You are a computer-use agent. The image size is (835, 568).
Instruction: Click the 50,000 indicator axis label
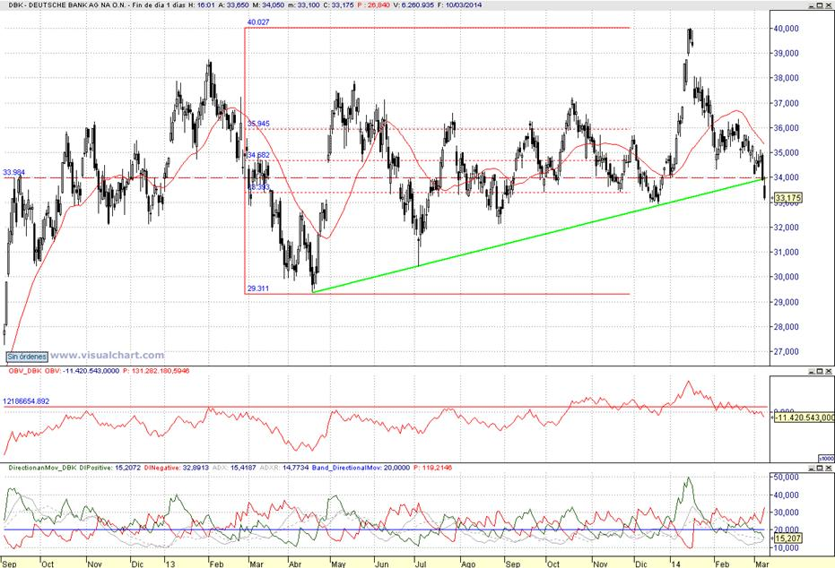coord(786,477)
